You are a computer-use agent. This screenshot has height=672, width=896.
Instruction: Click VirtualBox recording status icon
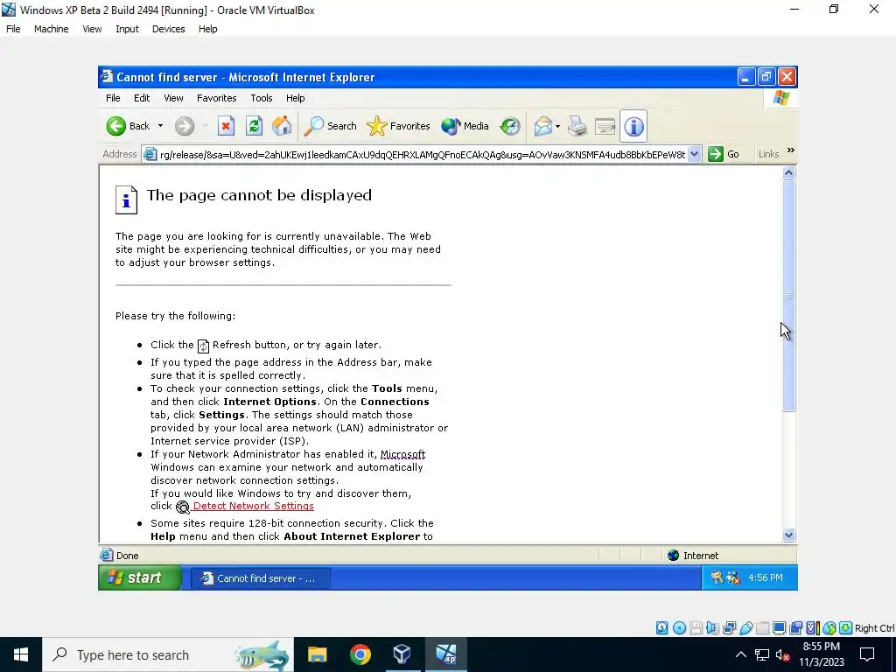pos(795,628)
